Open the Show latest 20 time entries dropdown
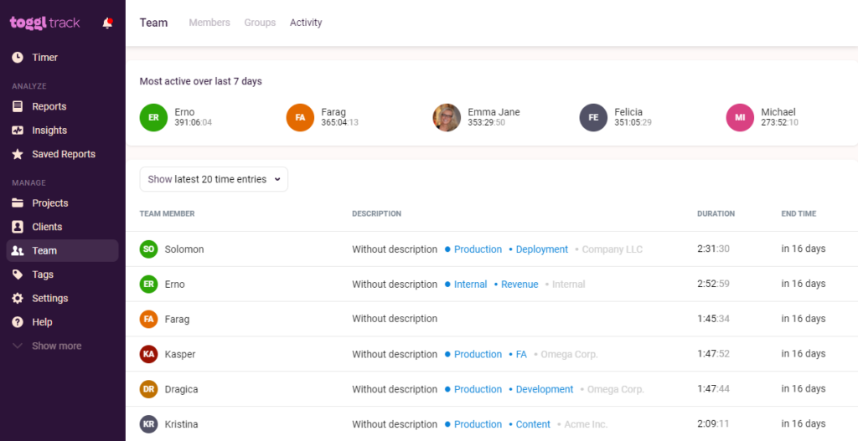Image resolution: width=858 pixels, height=441 pixels. click(x=214, y=179)
